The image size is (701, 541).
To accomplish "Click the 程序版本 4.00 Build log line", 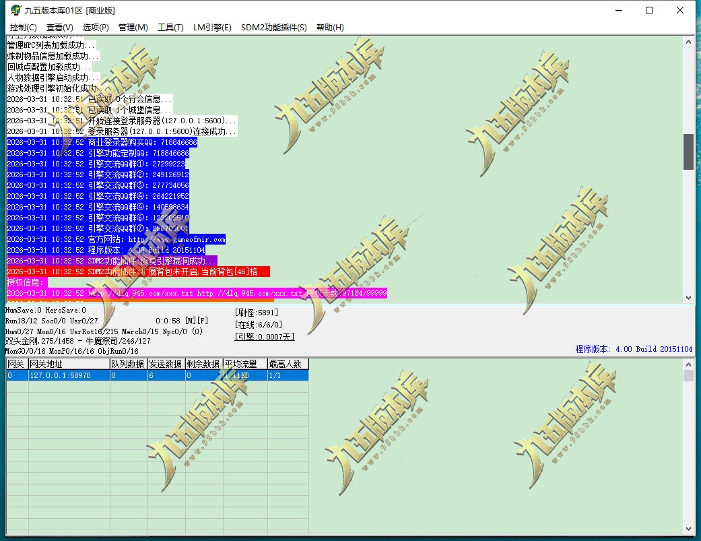I will click(x=106, y=250).
